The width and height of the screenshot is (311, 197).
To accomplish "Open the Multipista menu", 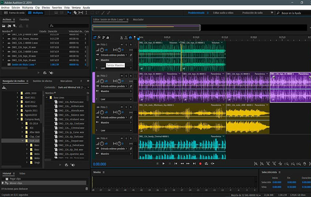I will pyautogui.click(x=28, y=8).
